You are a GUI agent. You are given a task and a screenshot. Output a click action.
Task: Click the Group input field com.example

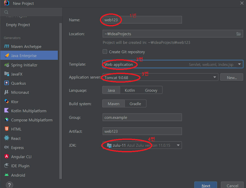point(142,117)
